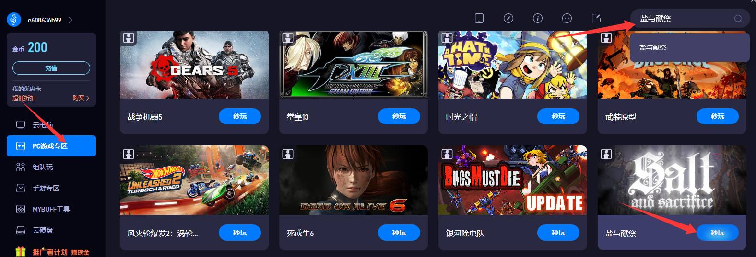Click the compass discover icon

tap(508, 18)
